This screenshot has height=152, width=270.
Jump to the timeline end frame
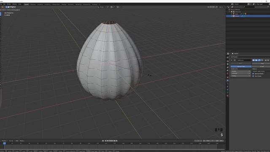116,141
